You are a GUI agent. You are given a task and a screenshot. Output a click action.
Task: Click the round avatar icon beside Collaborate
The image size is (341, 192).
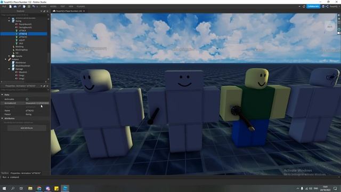[323, 6]
